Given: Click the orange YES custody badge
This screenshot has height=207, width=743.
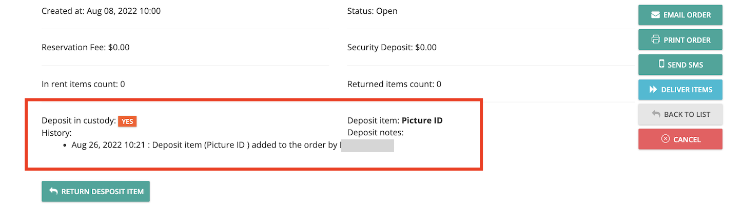Looking at the screenshot, I should click(127, 121).
